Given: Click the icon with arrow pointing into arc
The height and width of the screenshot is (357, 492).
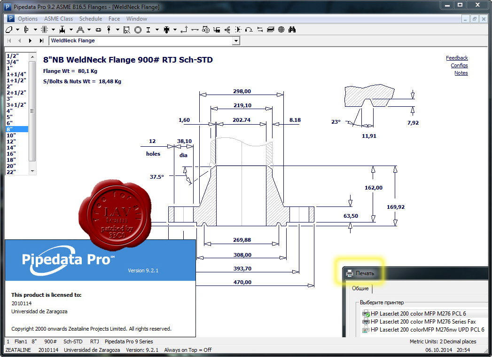Looking at the screenshot, I should pyautogui.click(x=227, y=30).
